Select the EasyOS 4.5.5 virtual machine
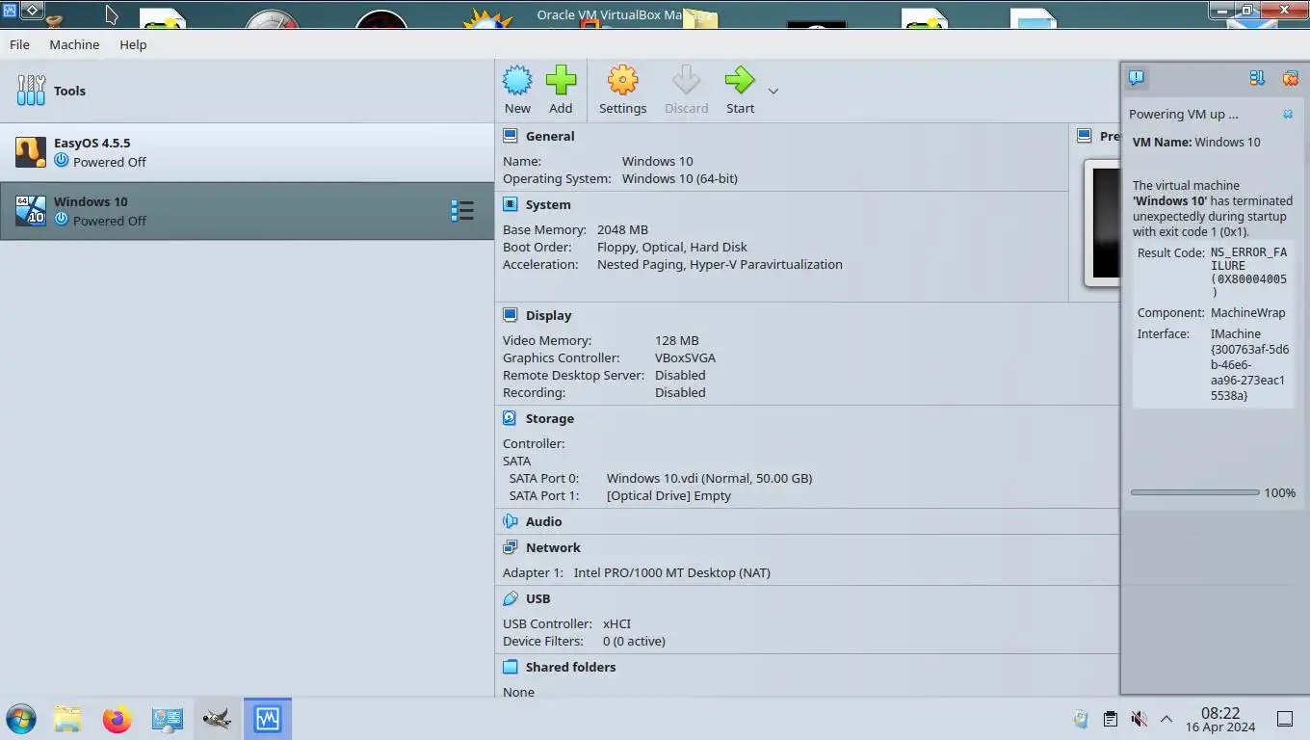This screenshot has height=740, width=1310. [247, 152]
